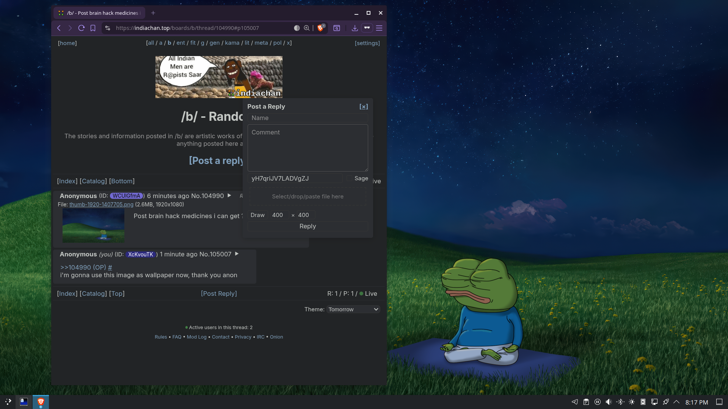Open the 'fit' board
Viewport: 728px width, 409px height.
point(193,43)
